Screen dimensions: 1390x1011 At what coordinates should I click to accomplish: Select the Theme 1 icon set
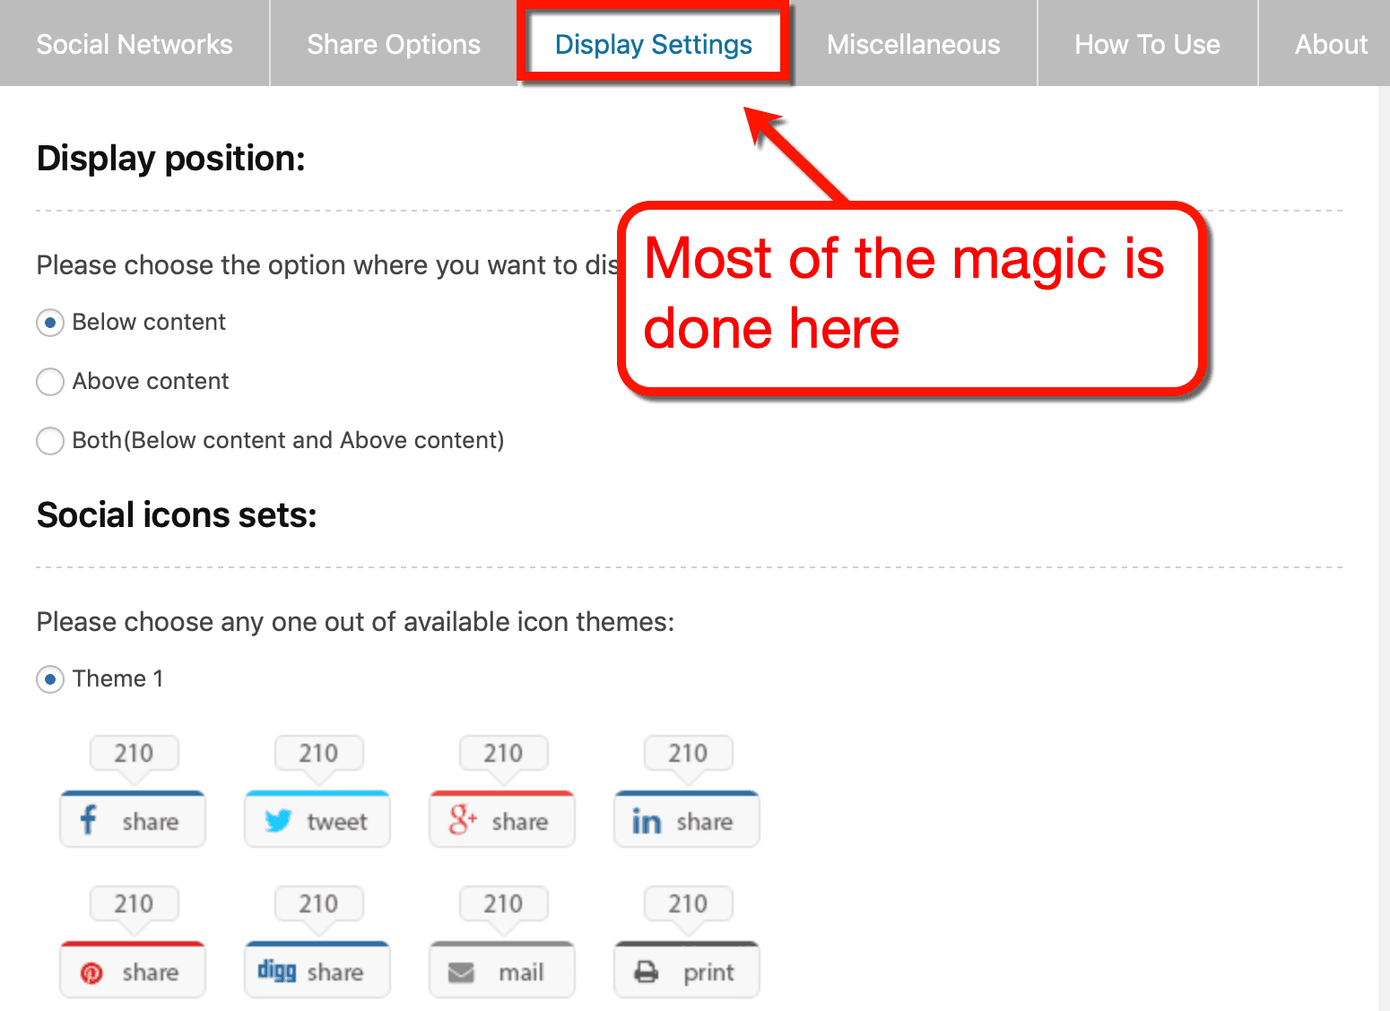point(50,679)
